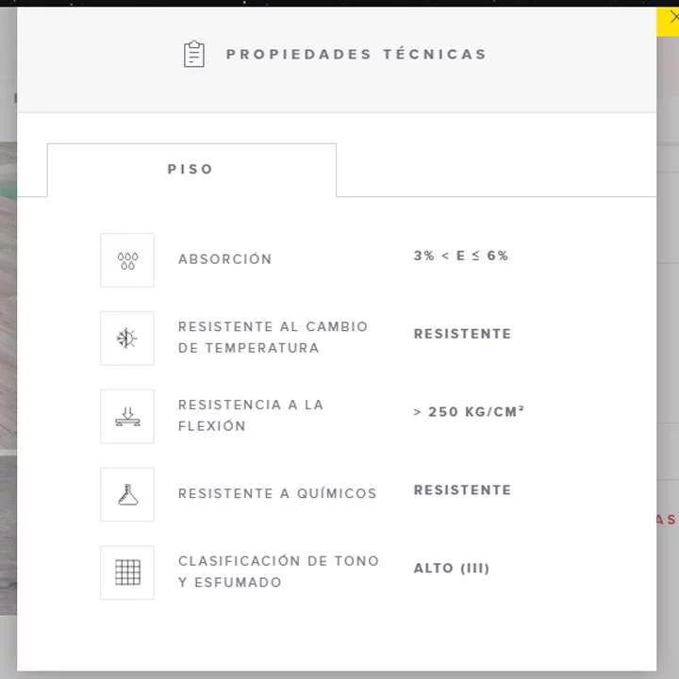Click the flexion resistance press icon
This screenshot has width=679, height=679.
(x=127, y=417)
